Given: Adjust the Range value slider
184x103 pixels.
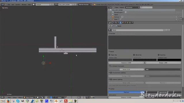Looking at the screenshot, I should 163,63.
